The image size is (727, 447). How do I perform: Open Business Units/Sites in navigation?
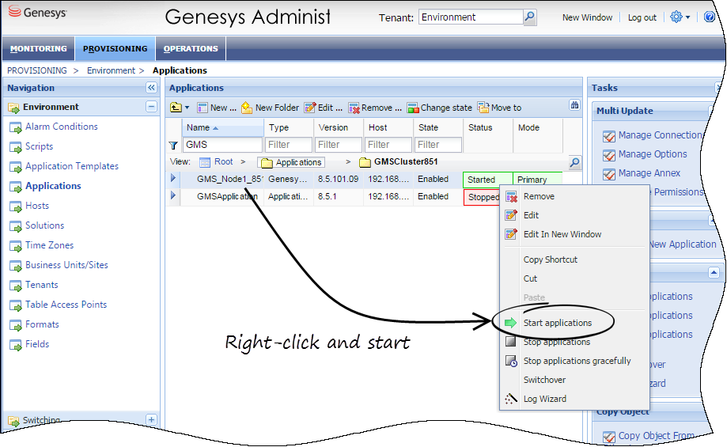(x=66, y=265)
